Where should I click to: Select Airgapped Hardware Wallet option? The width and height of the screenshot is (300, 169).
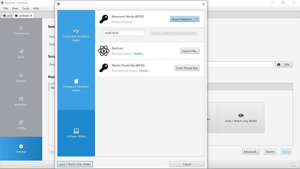(x=76, y=85)
